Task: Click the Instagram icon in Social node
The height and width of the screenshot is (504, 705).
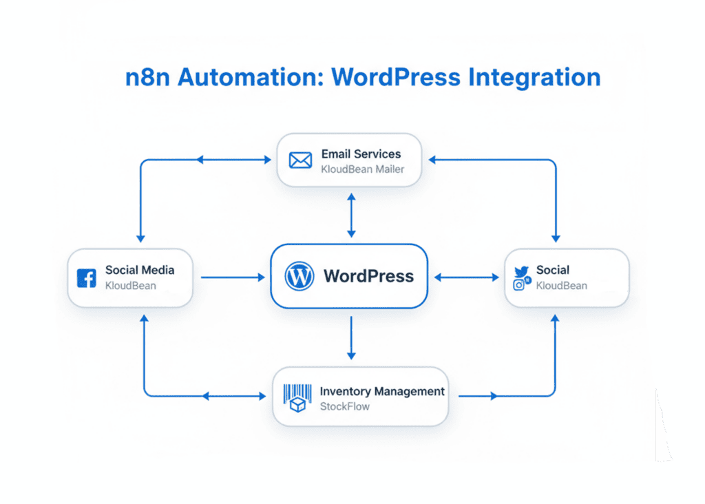Action: click(519, 285)
